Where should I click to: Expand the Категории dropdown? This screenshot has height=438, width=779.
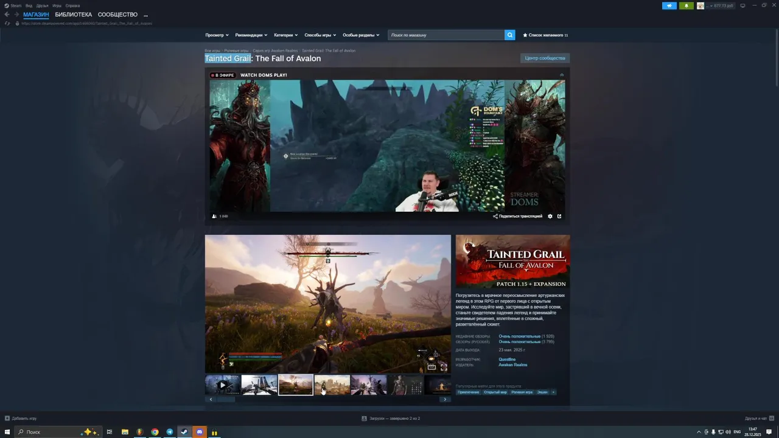pyautogui.click(x=286, y=35)
